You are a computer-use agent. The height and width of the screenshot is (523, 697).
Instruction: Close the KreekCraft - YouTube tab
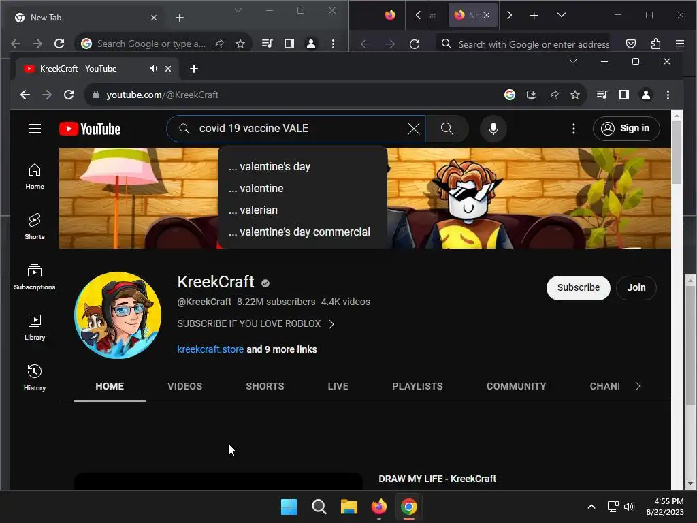168,69
